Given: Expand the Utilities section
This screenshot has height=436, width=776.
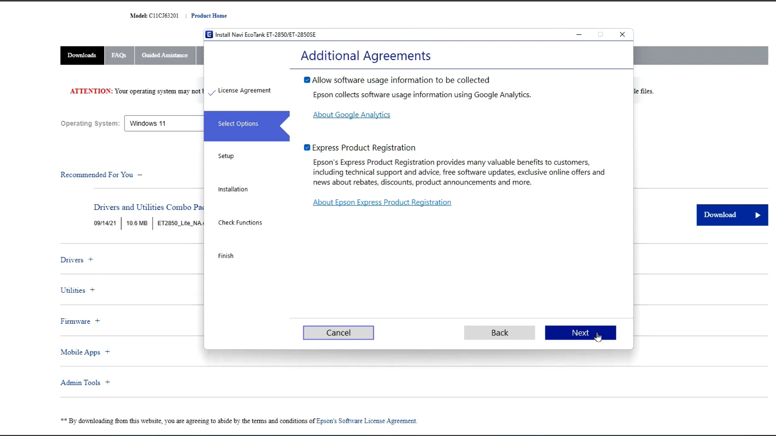Looking at the screenshot, I should (x=92, y=290).
